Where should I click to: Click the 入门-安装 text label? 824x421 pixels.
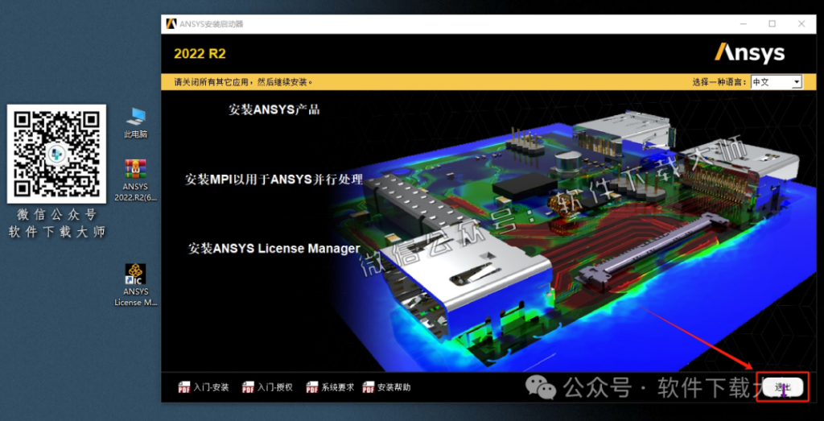point(212,388)
